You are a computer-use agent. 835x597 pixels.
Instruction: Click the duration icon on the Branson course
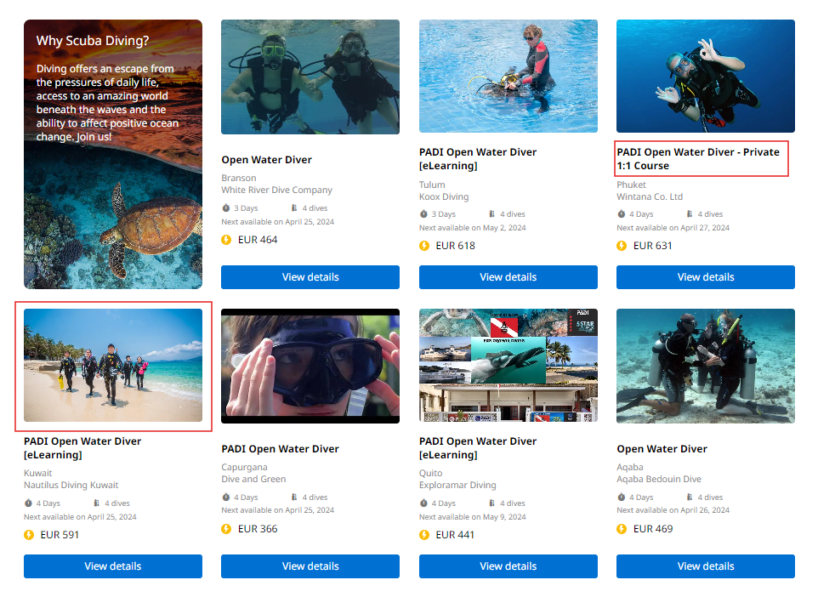[x=226, y=208]
